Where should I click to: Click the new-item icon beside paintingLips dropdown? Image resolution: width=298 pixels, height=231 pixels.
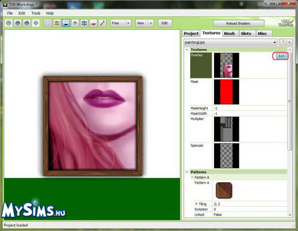(x=283, y=42)
